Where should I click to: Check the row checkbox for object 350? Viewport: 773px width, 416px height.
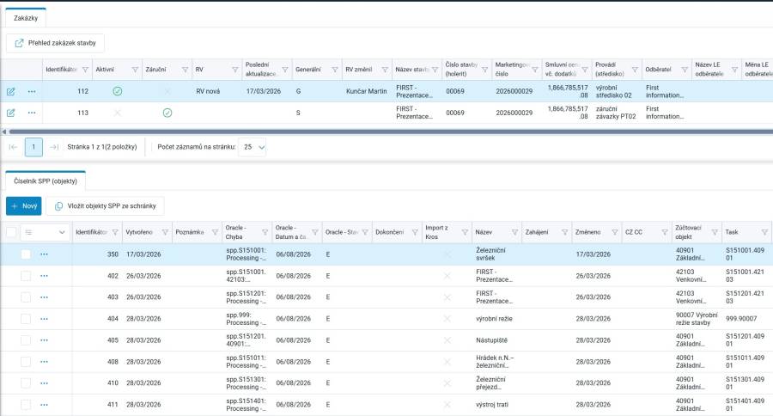(26, 254)
